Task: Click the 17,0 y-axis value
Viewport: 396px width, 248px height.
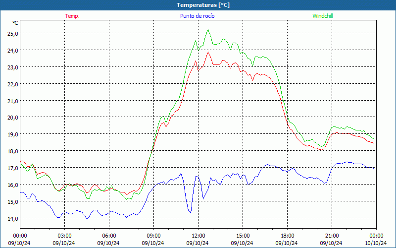Action: pyautogui.click(x=13, y=168)
